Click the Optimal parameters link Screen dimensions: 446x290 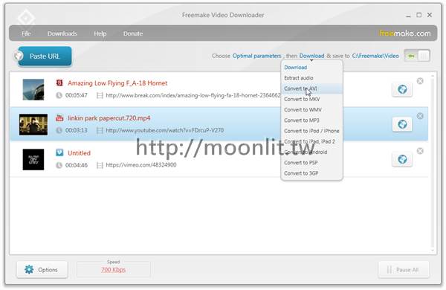(x=256, y=56)
